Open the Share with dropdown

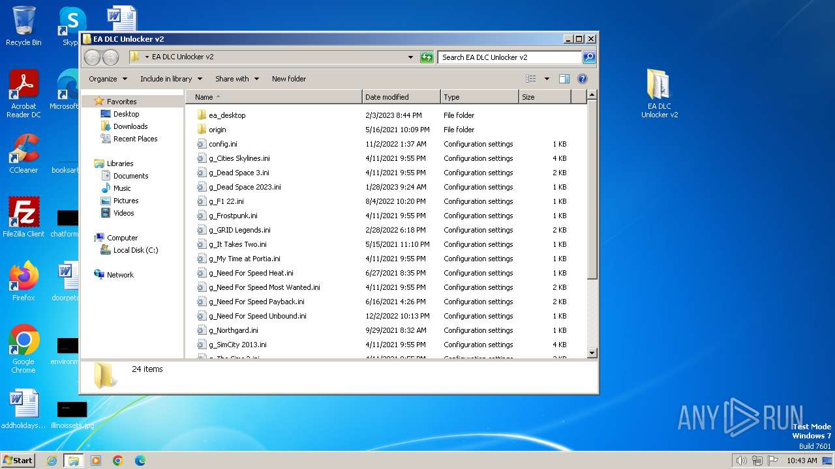click(x=237, y=79)
